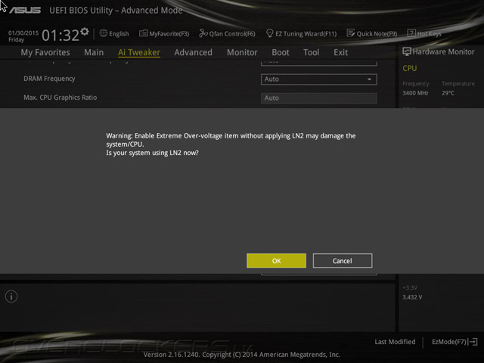Open MyFavorite(F3) shortcut
The width and height of the screenshot is (484, 363).
pos(169,33)
